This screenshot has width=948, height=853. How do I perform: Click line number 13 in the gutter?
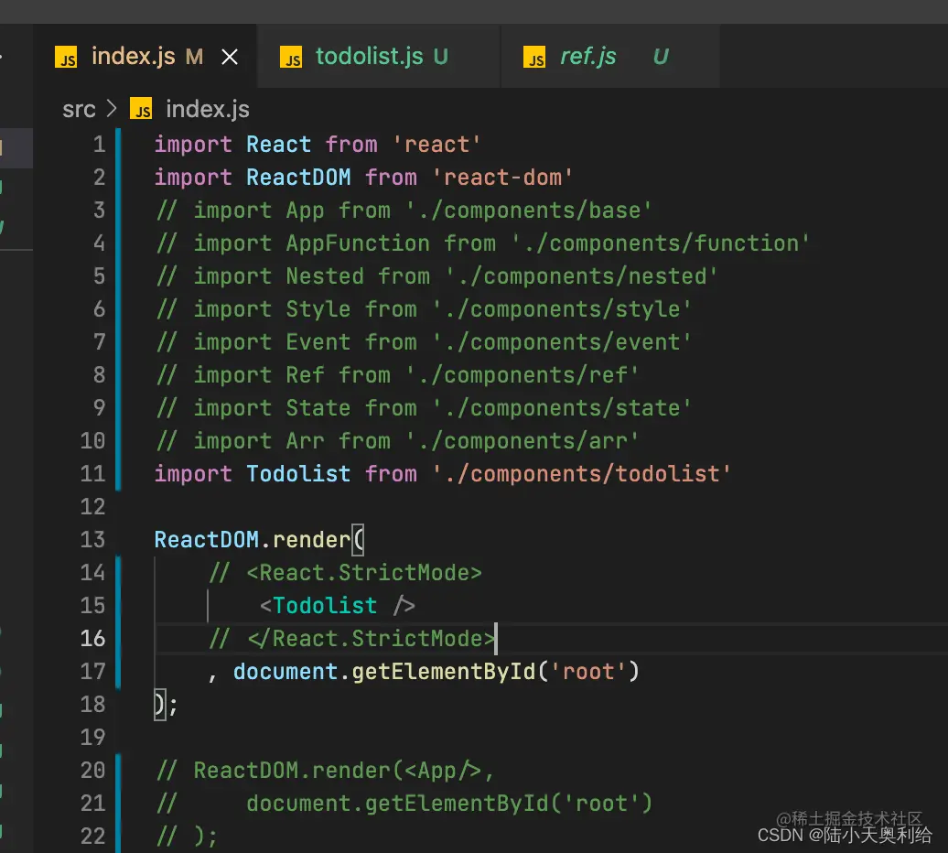(x=92, y=539)
